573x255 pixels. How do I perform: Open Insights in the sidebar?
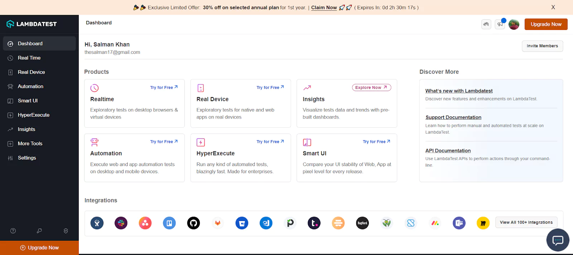[x=39, y=129]
